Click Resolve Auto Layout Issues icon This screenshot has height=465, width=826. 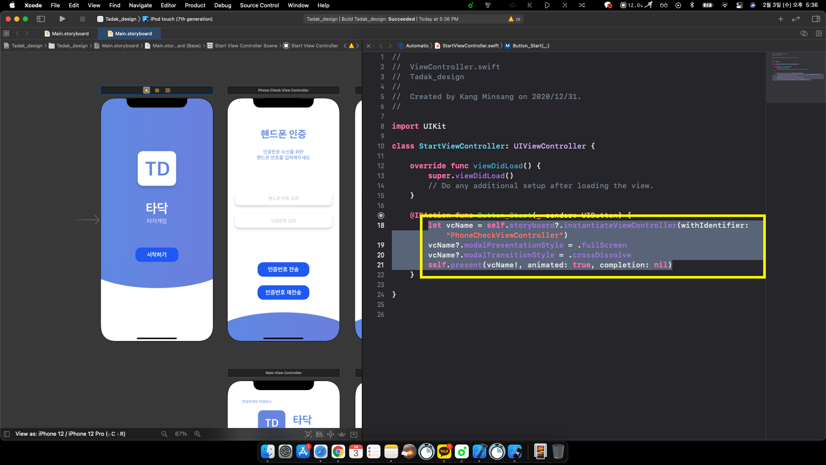(342, 434)
